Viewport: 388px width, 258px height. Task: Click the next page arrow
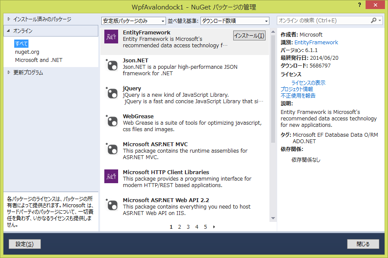pyautogui.click(x=214, y=227)
